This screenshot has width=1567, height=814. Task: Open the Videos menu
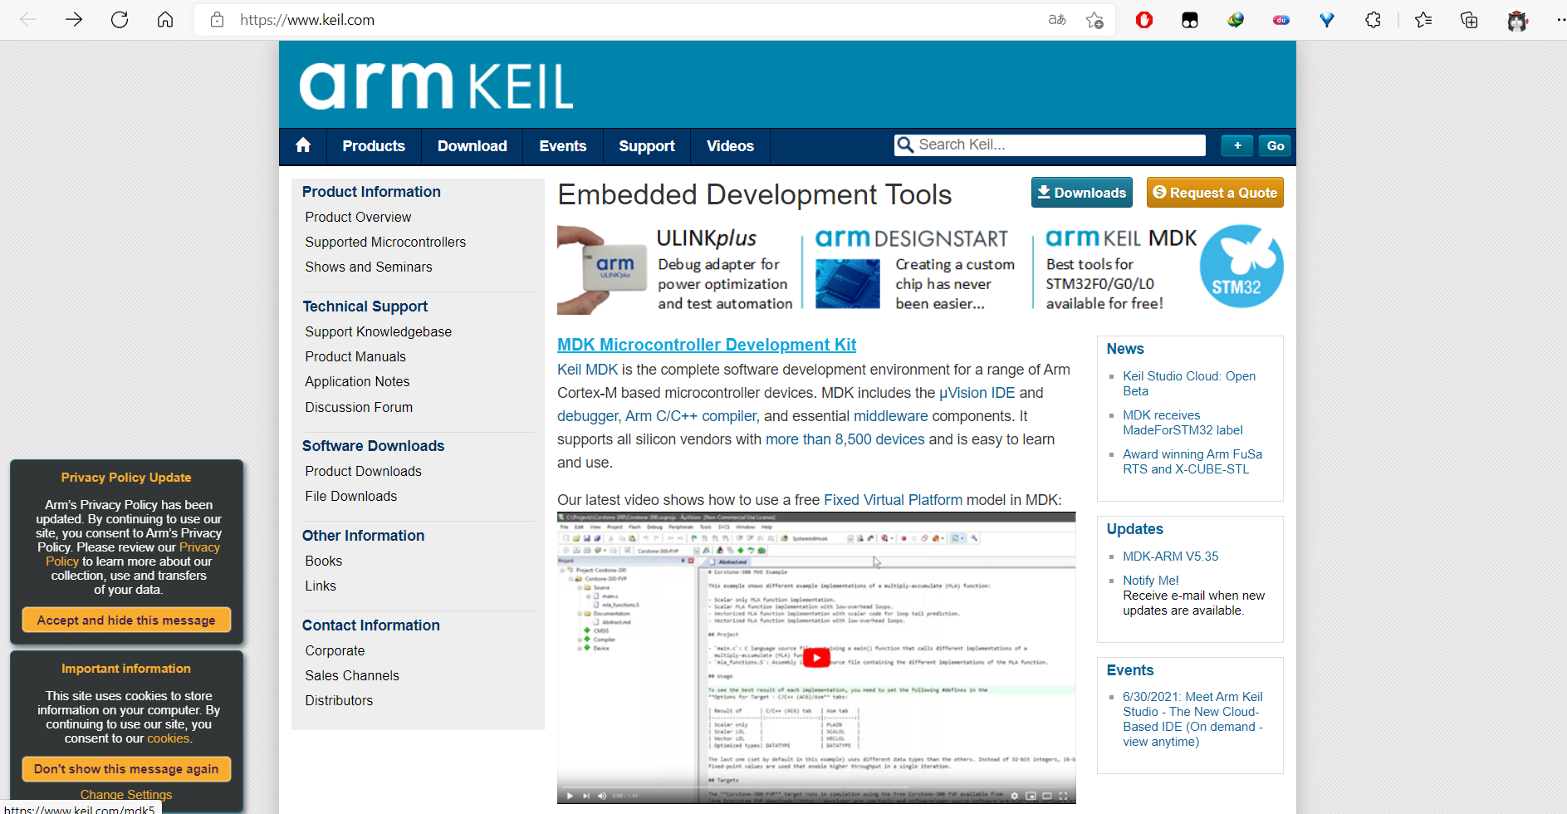pos(730,146)
